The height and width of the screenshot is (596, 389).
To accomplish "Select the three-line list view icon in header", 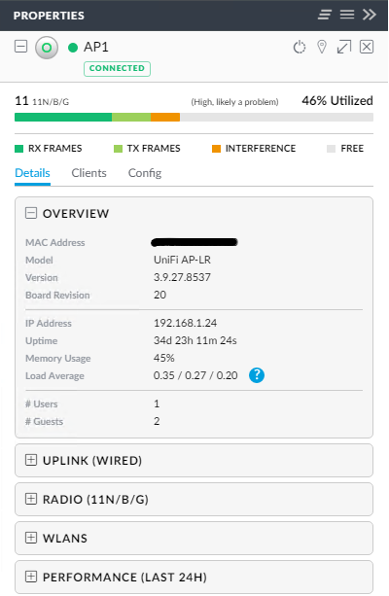I will click(x=347, y=15).
